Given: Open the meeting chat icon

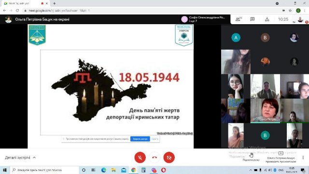Looking at the screenshot, I should pos(252,19).
